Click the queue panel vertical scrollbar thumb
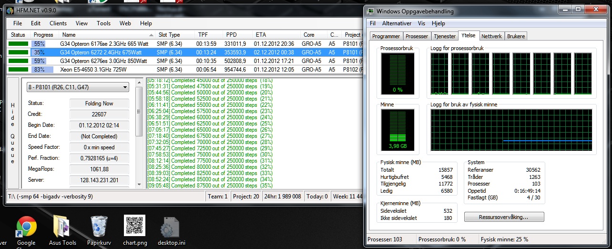Screen dimensions: 612x249 coord(139,111)
